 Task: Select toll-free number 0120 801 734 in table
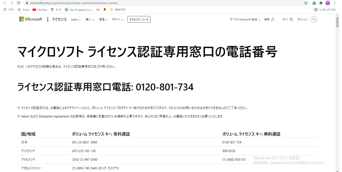coord(232,142)
